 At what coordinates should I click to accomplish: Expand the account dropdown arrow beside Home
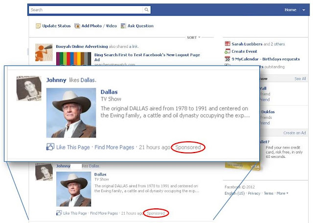pos(304,10)
